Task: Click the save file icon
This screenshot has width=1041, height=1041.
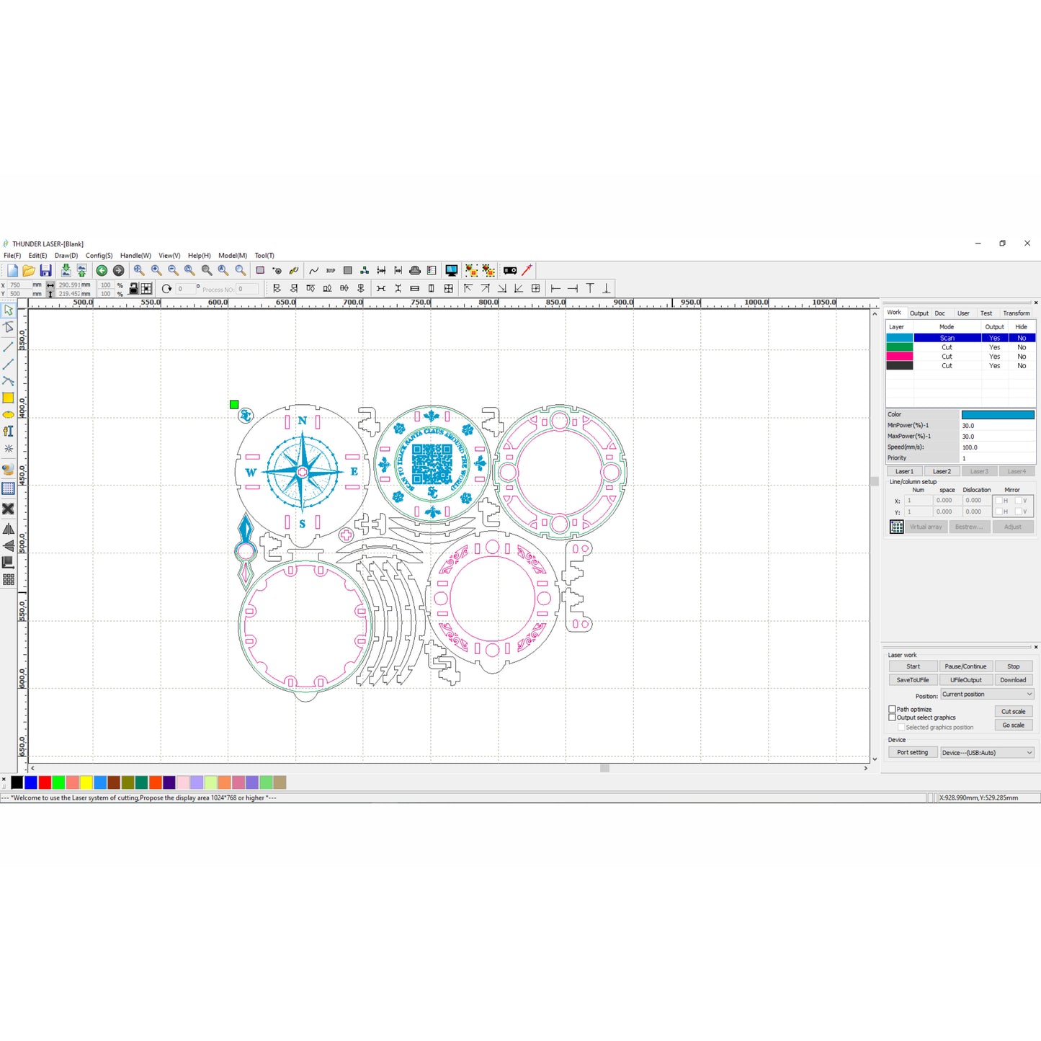Action: 45,270
